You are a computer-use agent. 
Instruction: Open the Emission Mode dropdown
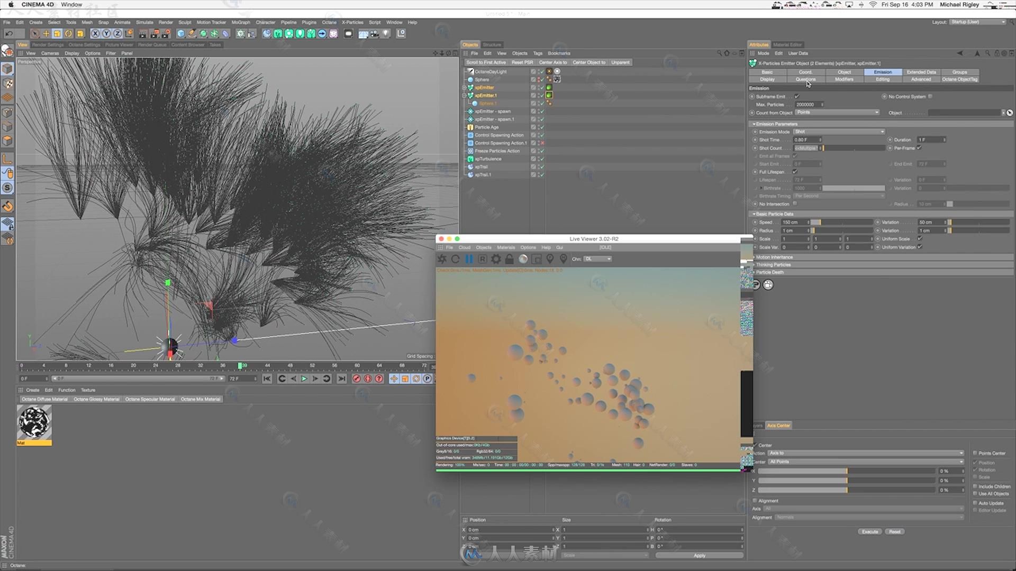click(839, 132)
